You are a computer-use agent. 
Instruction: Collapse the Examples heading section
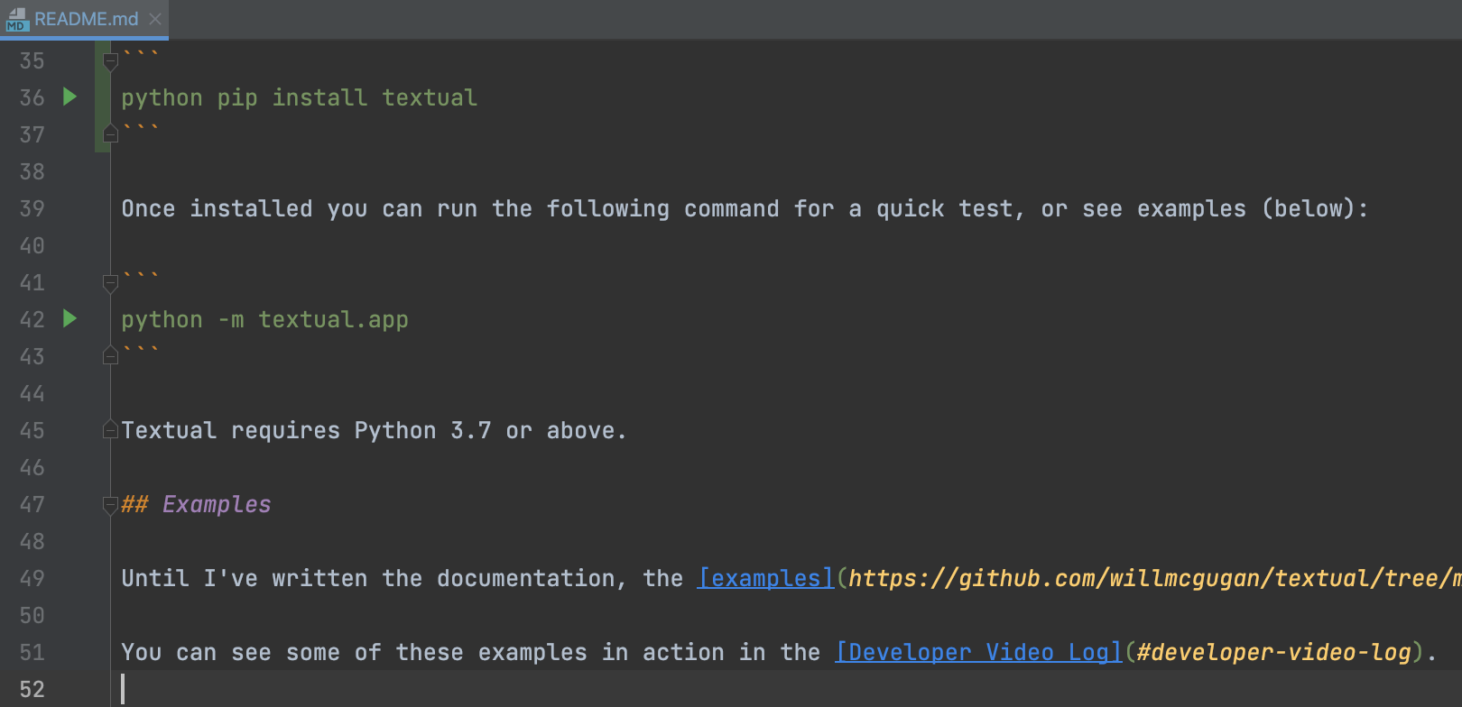pos(110,505)
